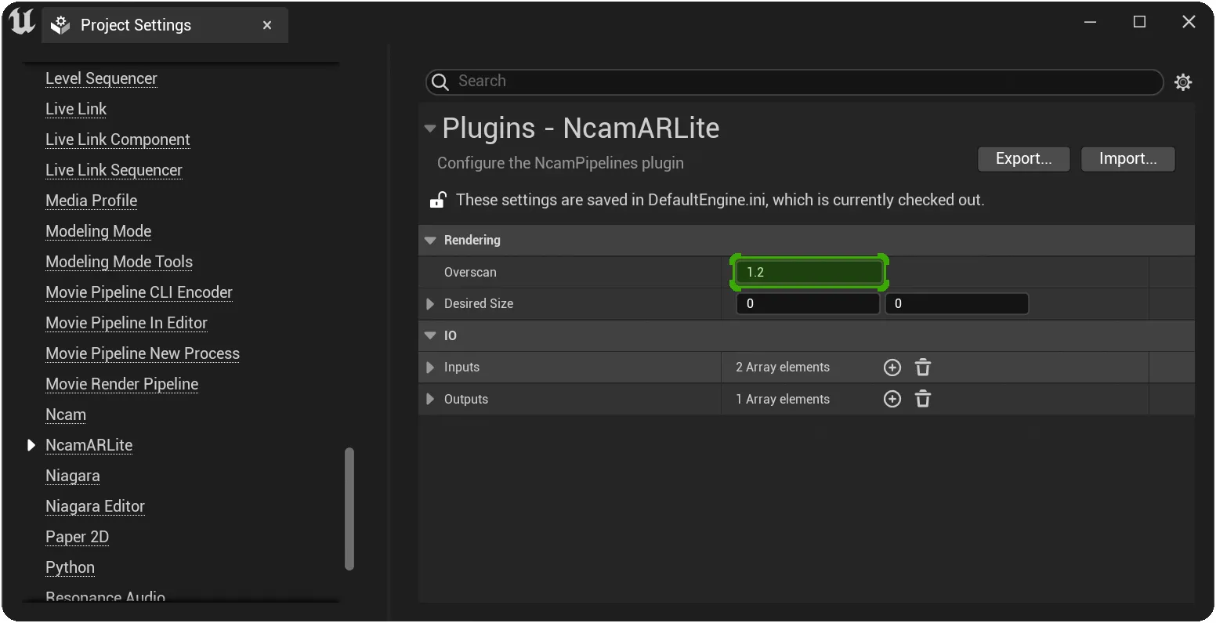Open Movie Pipeline New Process settings
Screen dimensions: 1216x623
[143, 353]
